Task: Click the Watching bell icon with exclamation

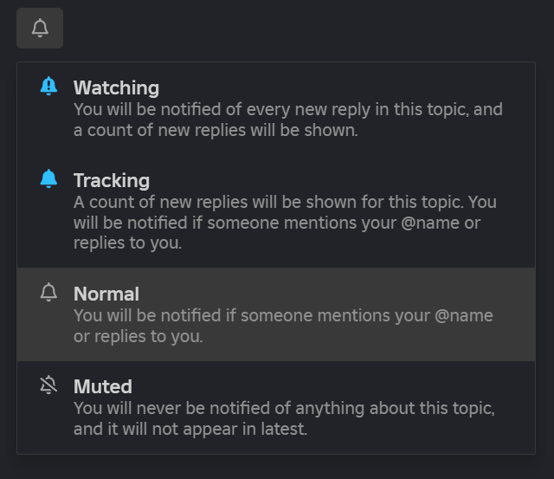Action: [48, 86]
